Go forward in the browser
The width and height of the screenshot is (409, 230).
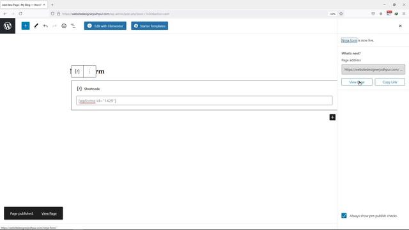[13, 13]
